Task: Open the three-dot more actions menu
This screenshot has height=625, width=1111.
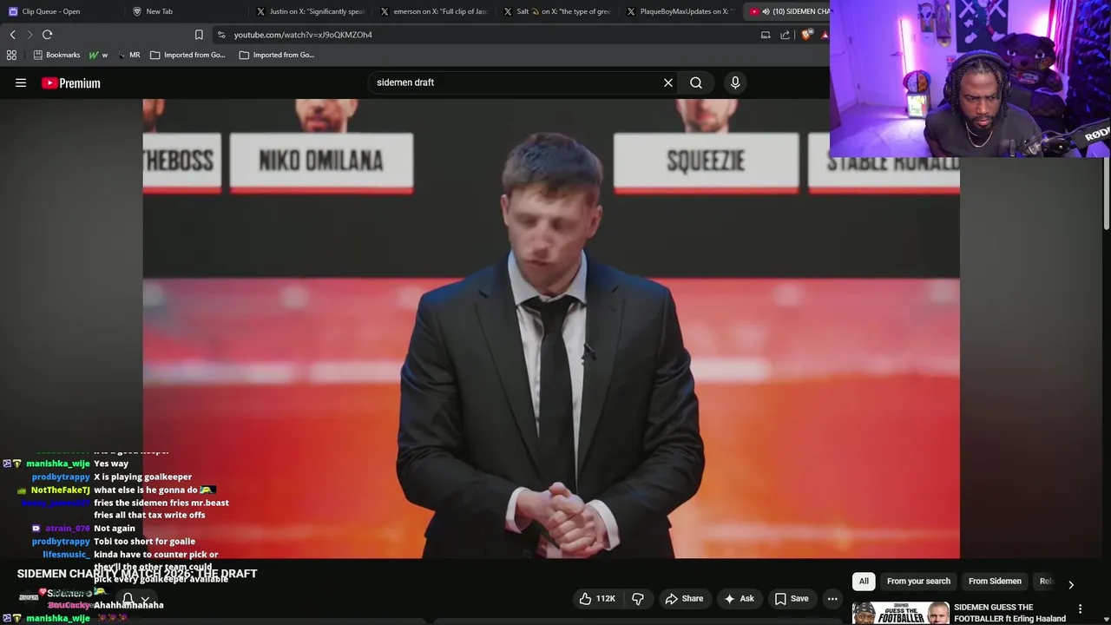Action: point(832,598)
